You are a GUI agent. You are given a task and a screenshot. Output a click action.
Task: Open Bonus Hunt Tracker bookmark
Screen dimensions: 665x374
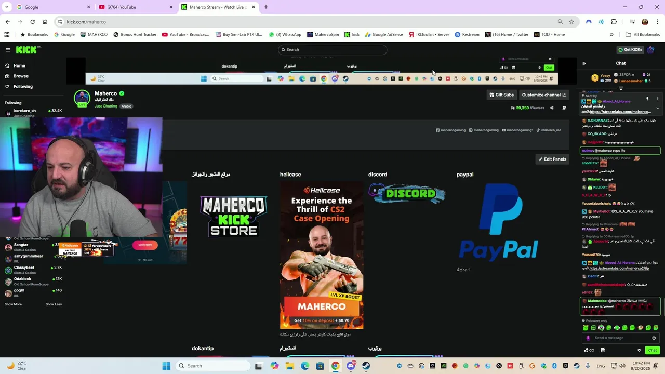pos(135,35)
